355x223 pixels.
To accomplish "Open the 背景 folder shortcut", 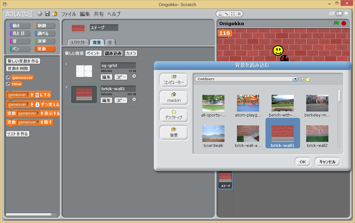I will point(174,133).
